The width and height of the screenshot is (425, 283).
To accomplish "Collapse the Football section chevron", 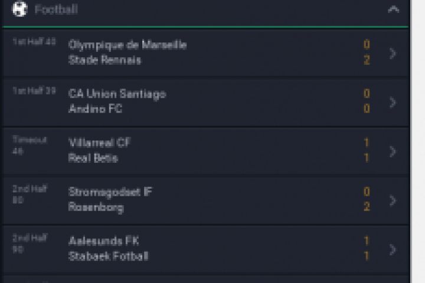I will [x=394, y=9].
